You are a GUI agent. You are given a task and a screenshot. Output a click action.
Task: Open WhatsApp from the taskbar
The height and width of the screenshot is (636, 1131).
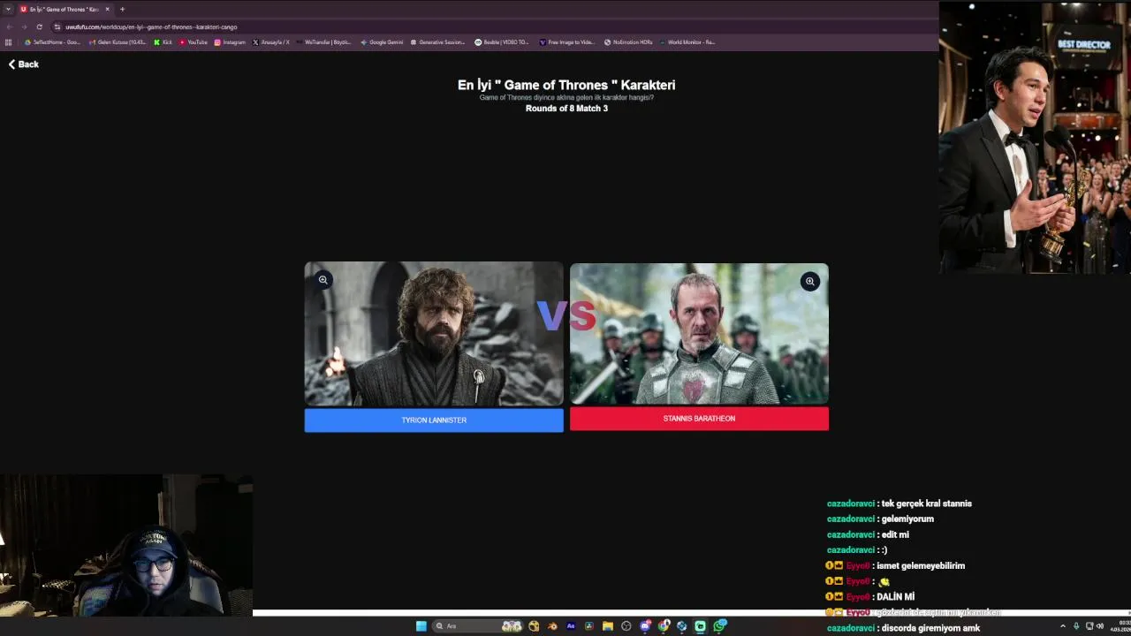(720, 626)
